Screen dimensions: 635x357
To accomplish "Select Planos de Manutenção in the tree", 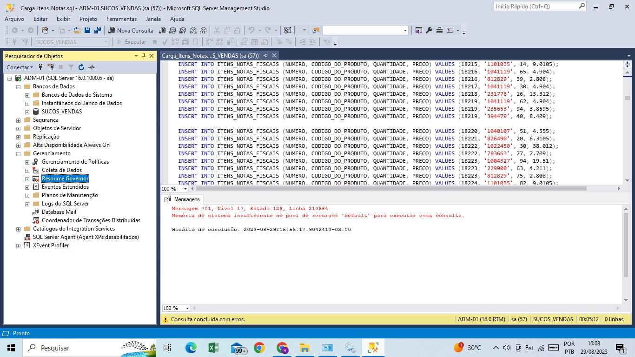I will click(x=70, y=195).
